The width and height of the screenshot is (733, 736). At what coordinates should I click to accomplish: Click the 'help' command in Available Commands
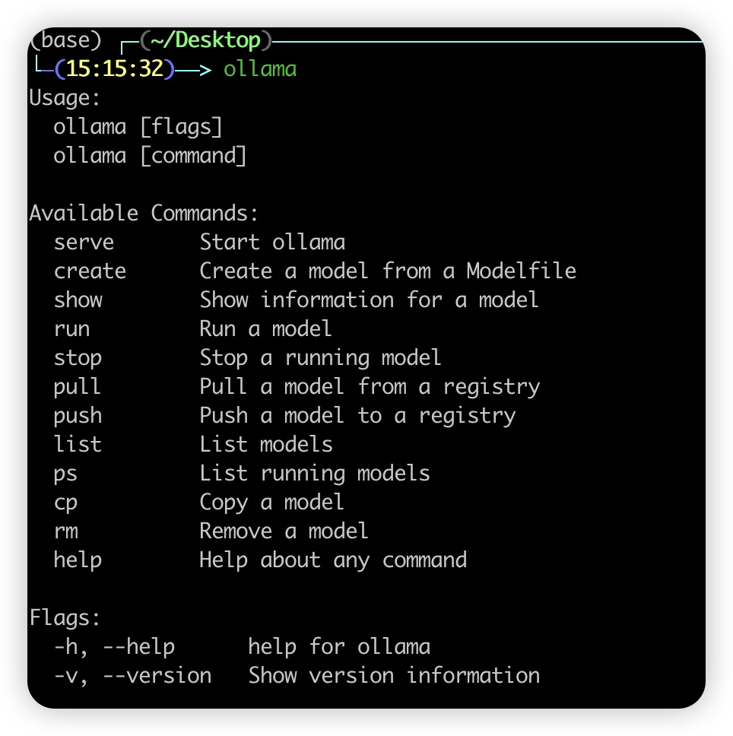pos(78,560)
